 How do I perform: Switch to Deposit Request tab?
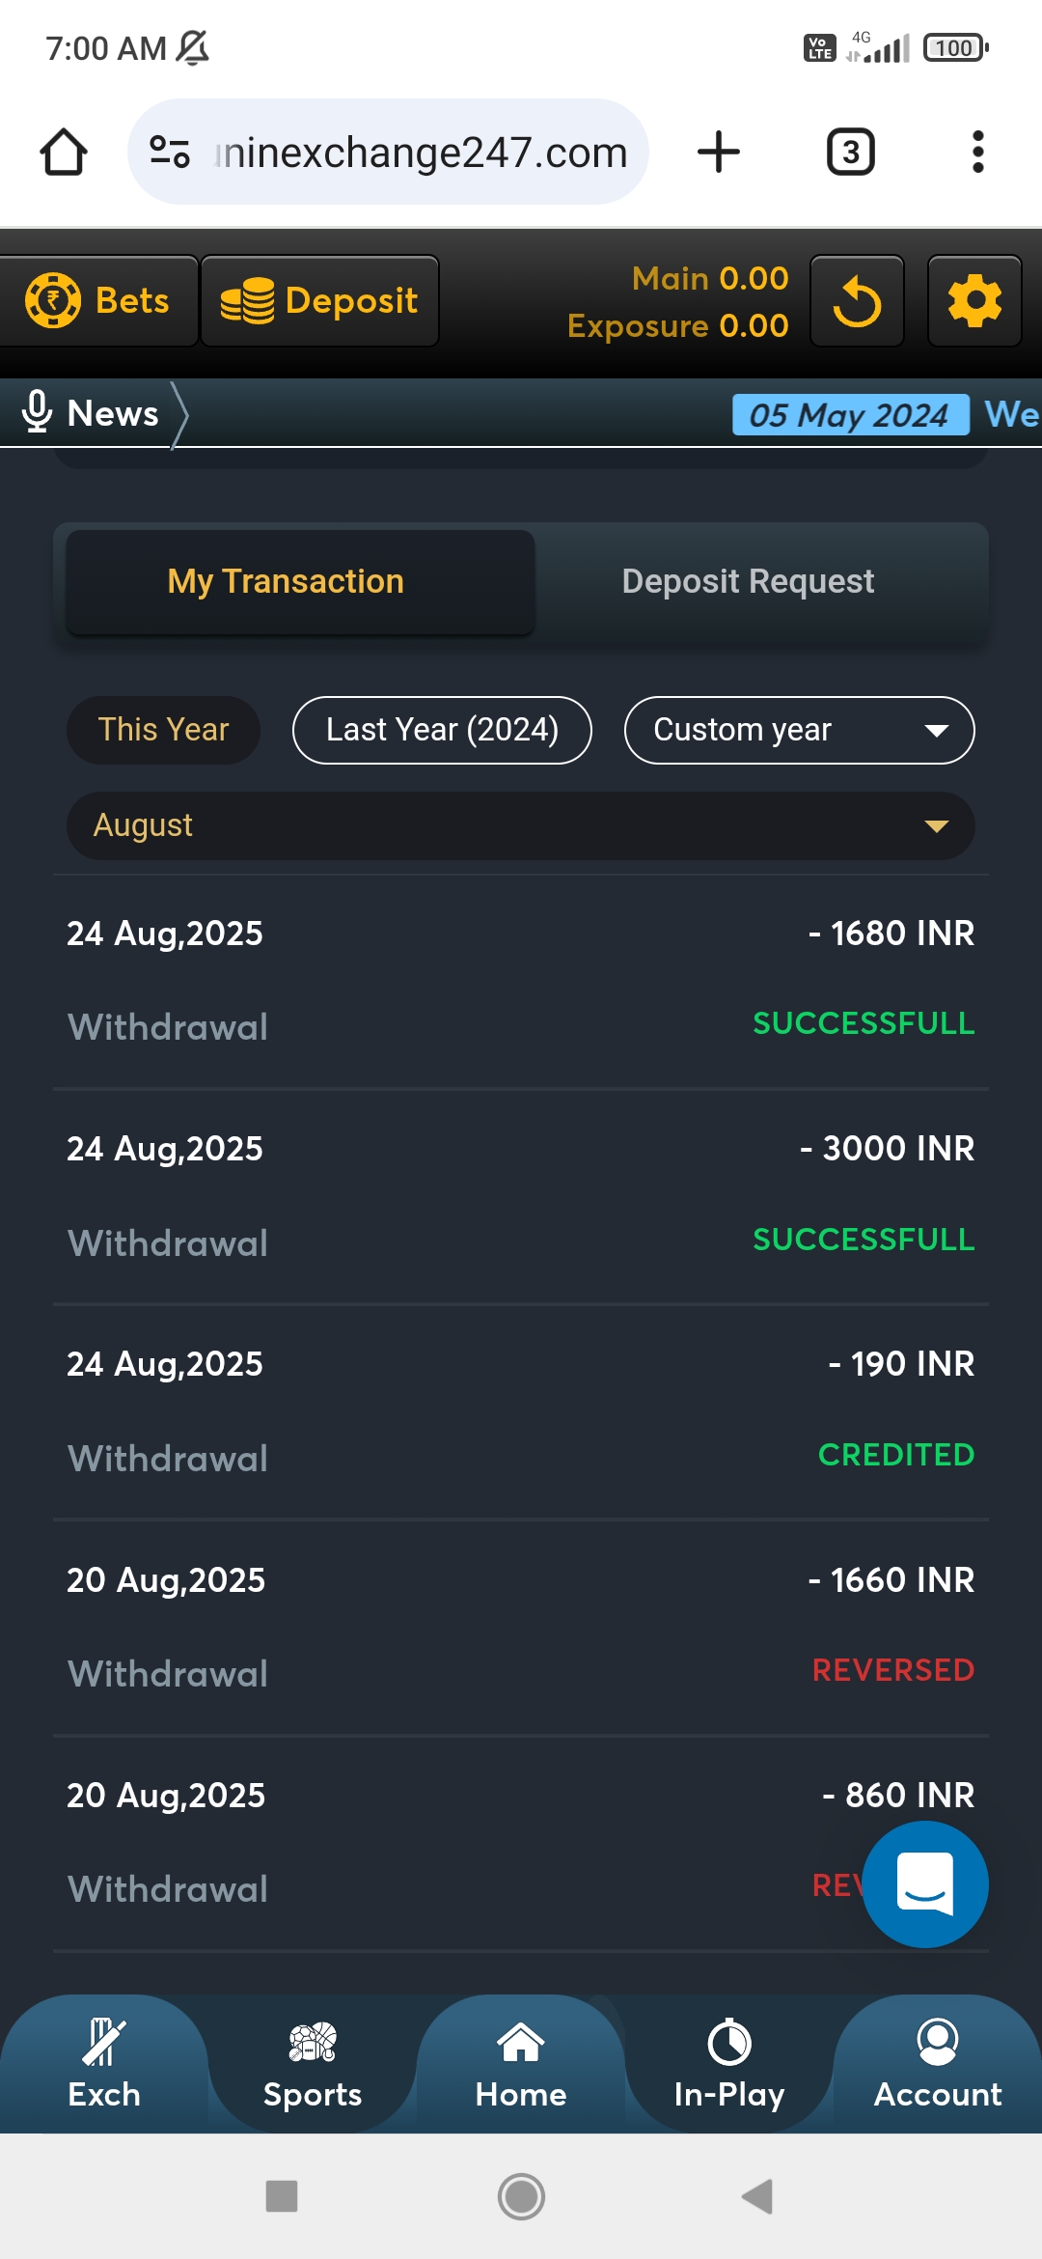tap(748, 581)
